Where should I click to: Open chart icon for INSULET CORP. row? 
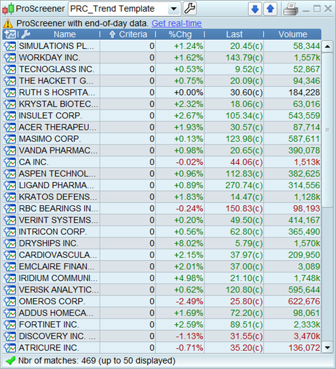coord(10,115)
